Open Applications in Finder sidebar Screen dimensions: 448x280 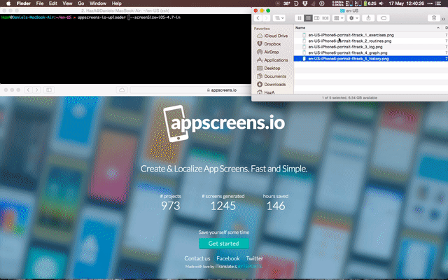click(x=272, y=60)
